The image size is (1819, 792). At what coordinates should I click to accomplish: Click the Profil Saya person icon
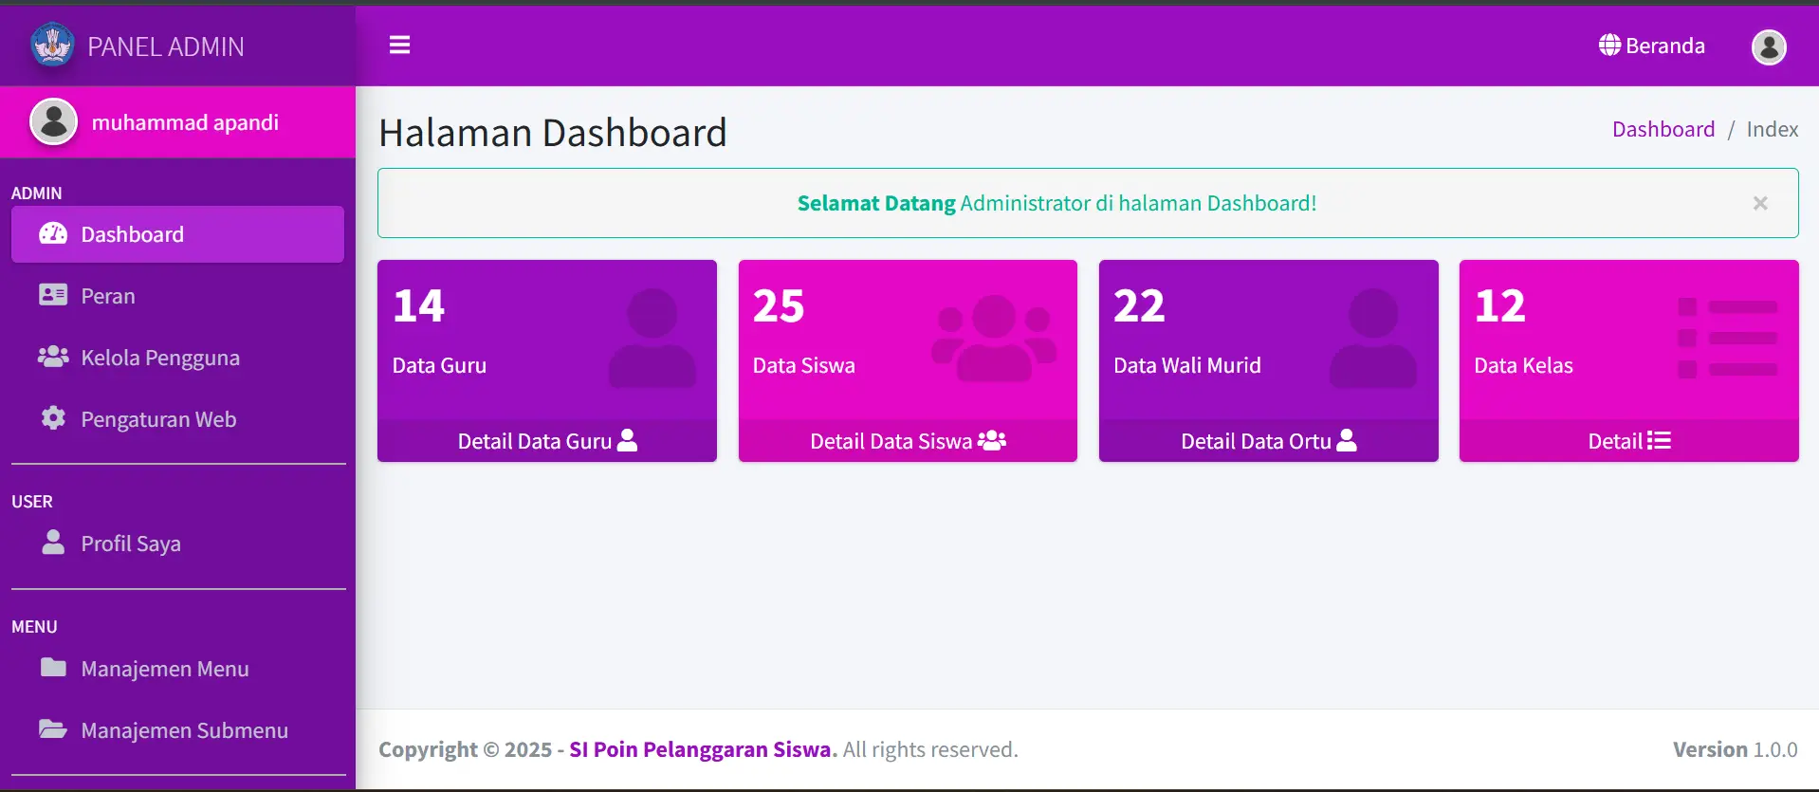[53, 542]
